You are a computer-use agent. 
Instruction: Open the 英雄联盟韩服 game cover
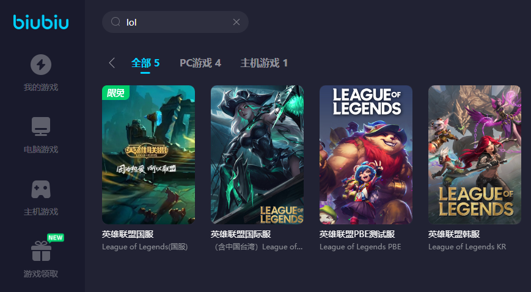[x=474, y=154]
